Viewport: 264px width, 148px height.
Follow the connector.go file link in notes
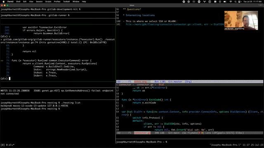pos(175,24)
